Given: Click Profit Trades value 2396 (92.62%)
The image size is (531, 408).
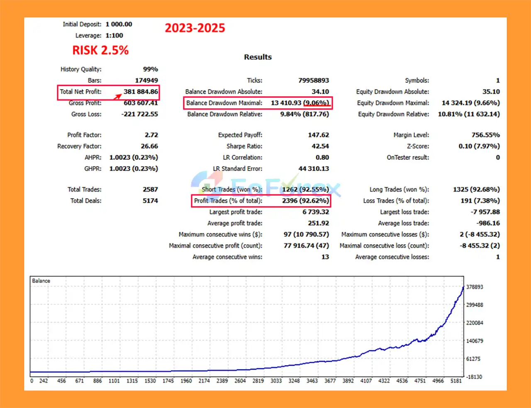Looking at the screenshot, I should point(306,200).
